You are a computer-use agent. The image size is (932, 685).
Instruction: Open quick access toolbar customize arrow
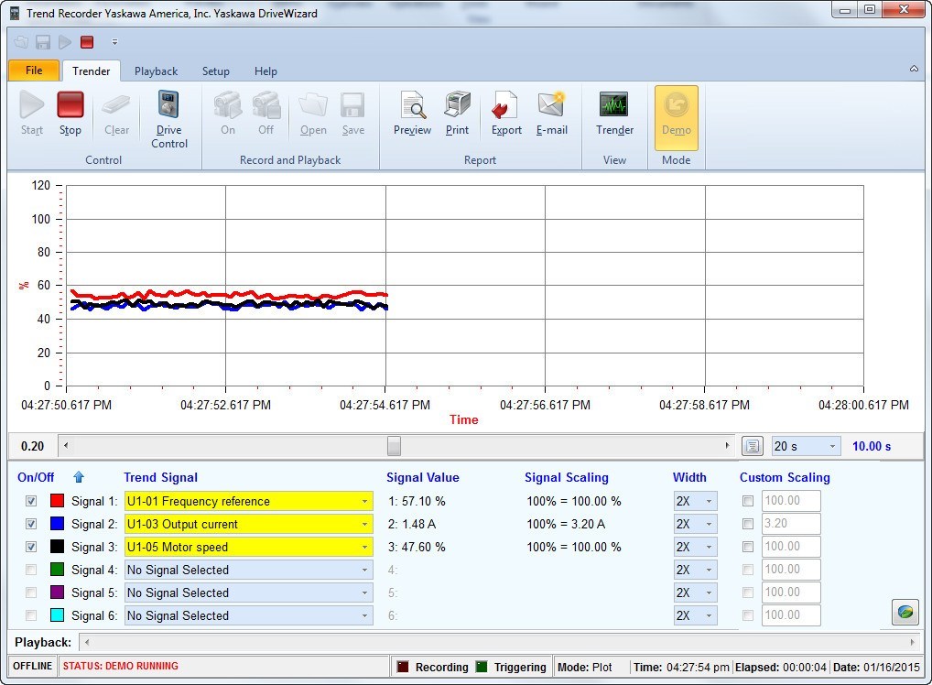pos(114,42)
